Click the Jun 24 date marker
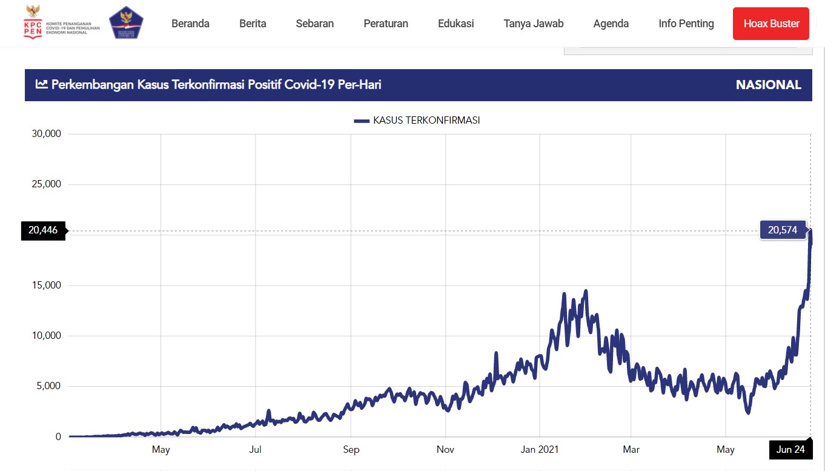 point(790,450)
